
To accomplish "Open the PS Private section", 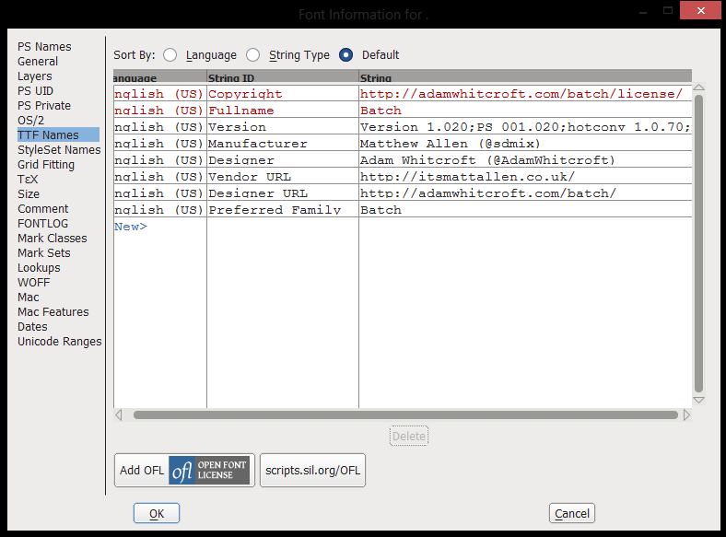I will coord(44,106).
